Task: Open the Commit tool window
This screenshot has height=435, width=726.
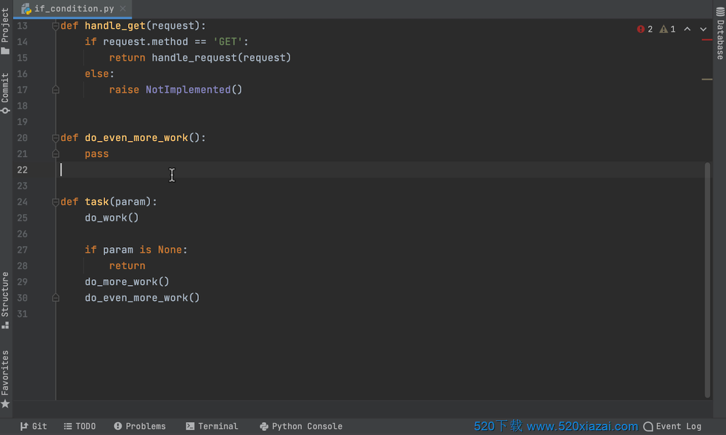Action: point(5,92)
